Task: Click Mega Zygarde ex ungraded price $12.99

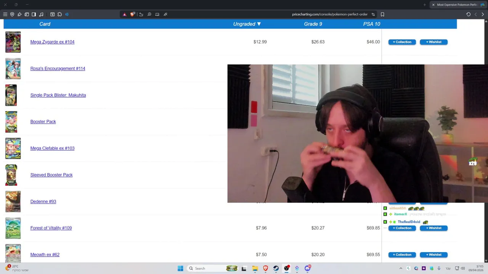Action: tap(260, 42)
